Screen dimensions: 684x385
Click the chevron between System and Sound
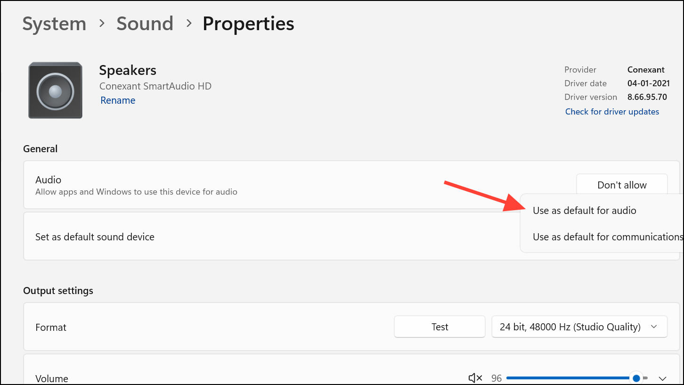(x=102, y=24)
